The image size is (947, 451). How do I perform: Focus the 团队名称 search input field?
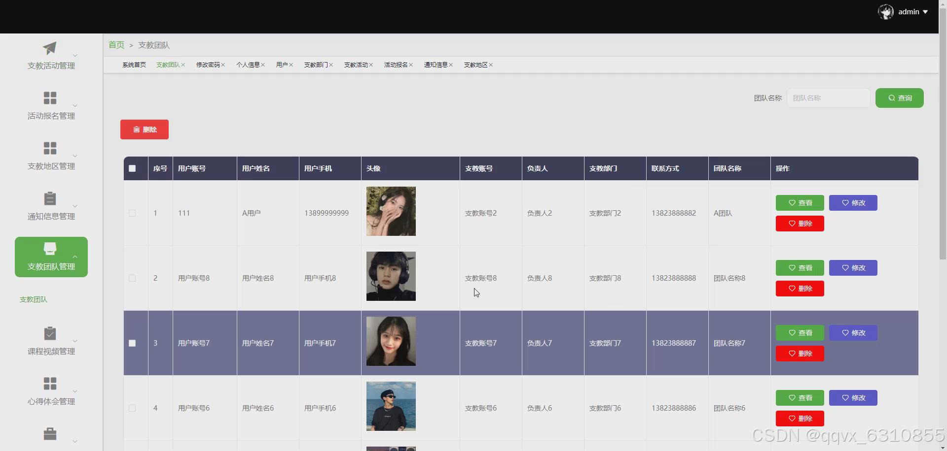[x=828, y=98]
